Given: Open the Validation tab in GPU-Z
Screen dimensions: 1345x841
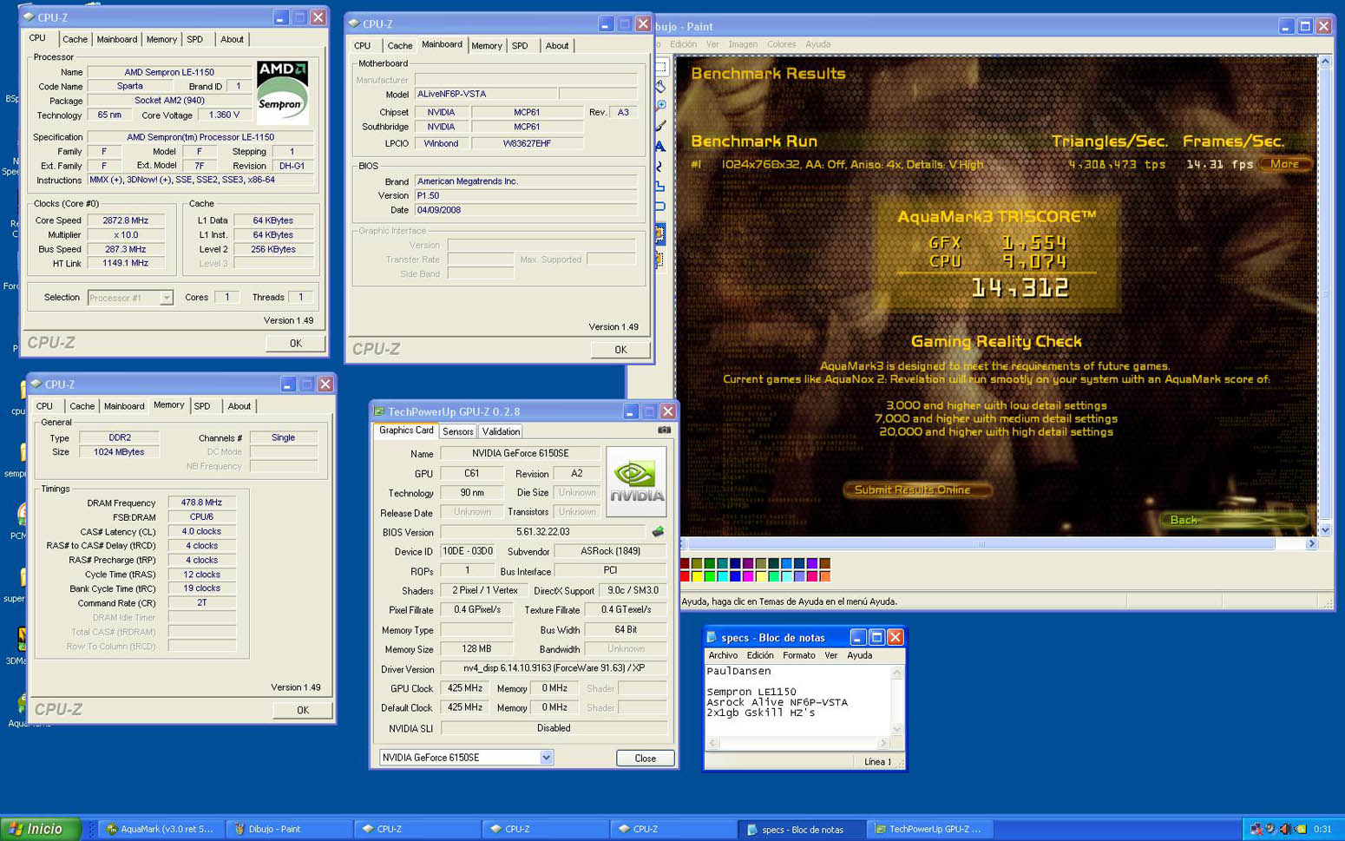Looking at the screenshot, I should click(501, 431).
